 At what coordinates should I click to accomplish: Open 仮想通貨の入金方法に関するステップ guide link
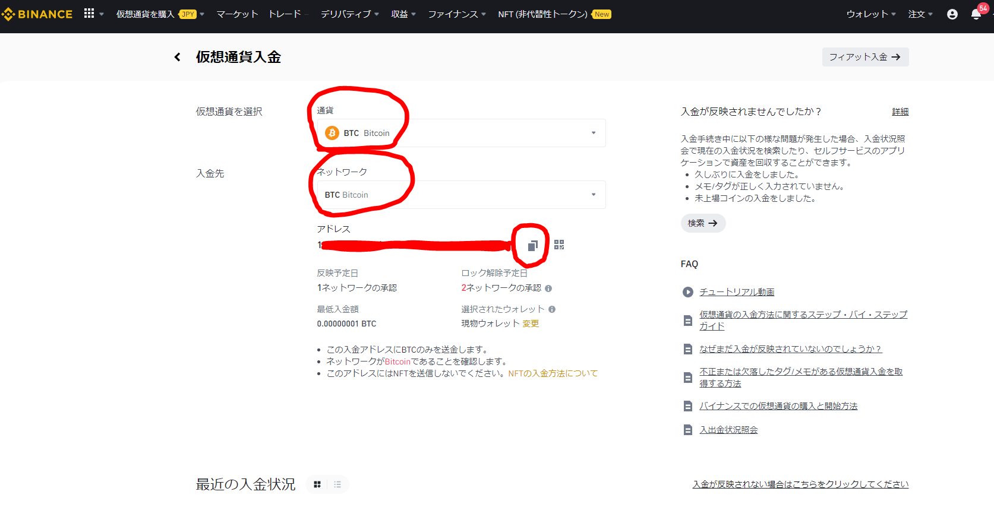pyautogui.click(x=803, y=321)
